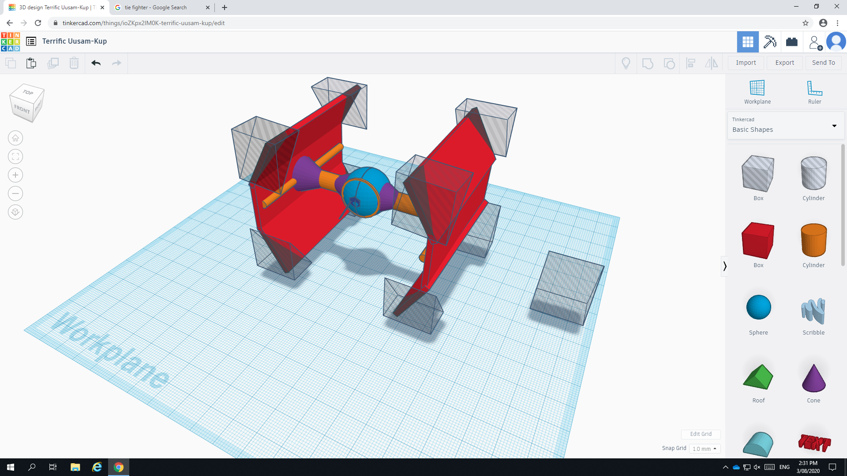Collapse the shapes panel with the arrow

724,266
